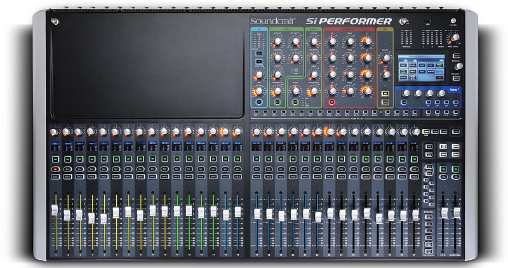Image resolution: width=508 pixels, height=268 pixels.
Task: Turn the lit encoder above channel 15
Action: coord(225,131)
